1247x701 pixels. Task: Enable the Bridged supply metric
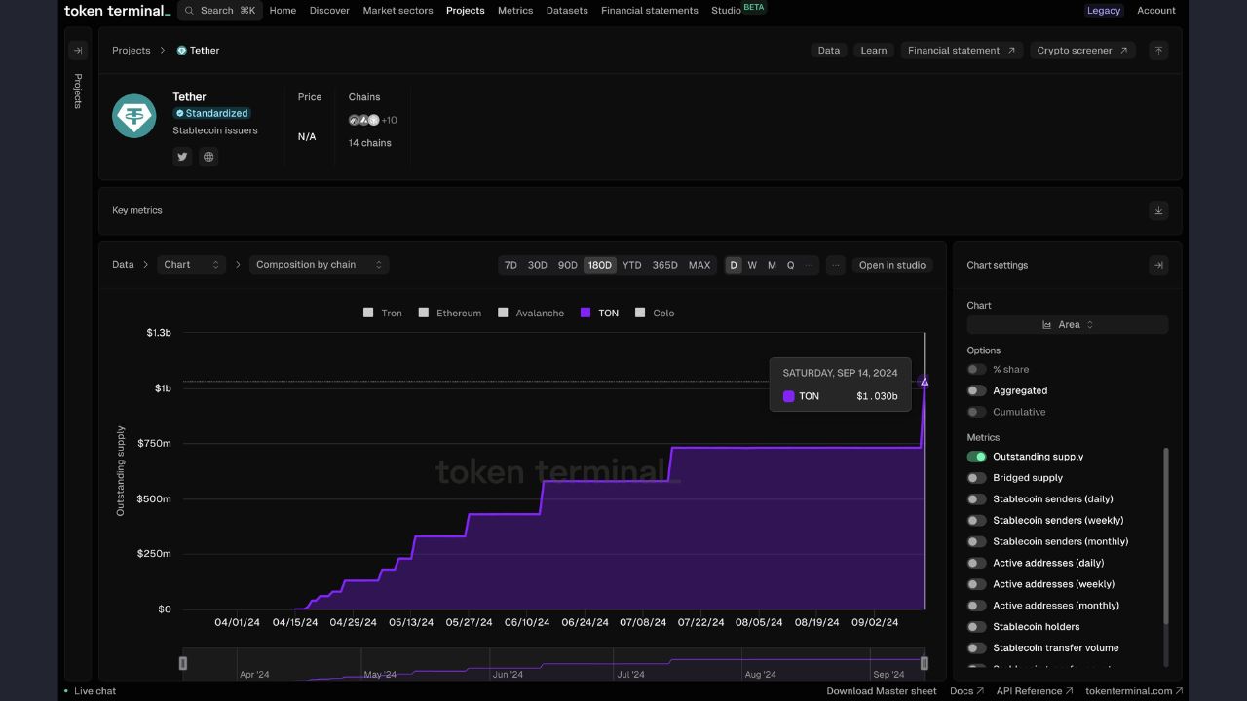point(976,478)
